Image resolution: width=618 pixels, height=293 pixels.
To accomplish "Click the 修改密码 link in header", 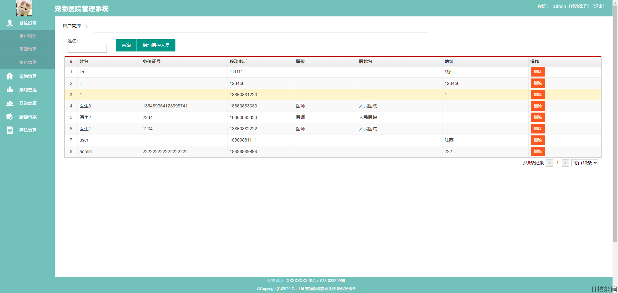I will click(x=579, y=6).
